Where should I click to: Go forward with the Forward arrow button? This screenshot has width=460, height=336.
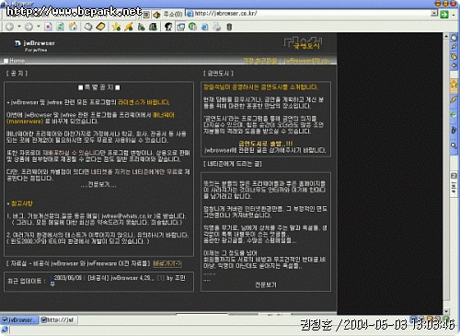pos(29,27)
